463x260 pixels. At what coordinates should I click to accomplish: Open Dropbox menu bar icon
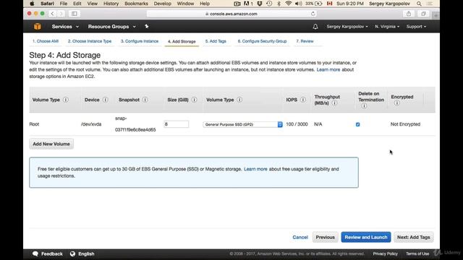260,4
